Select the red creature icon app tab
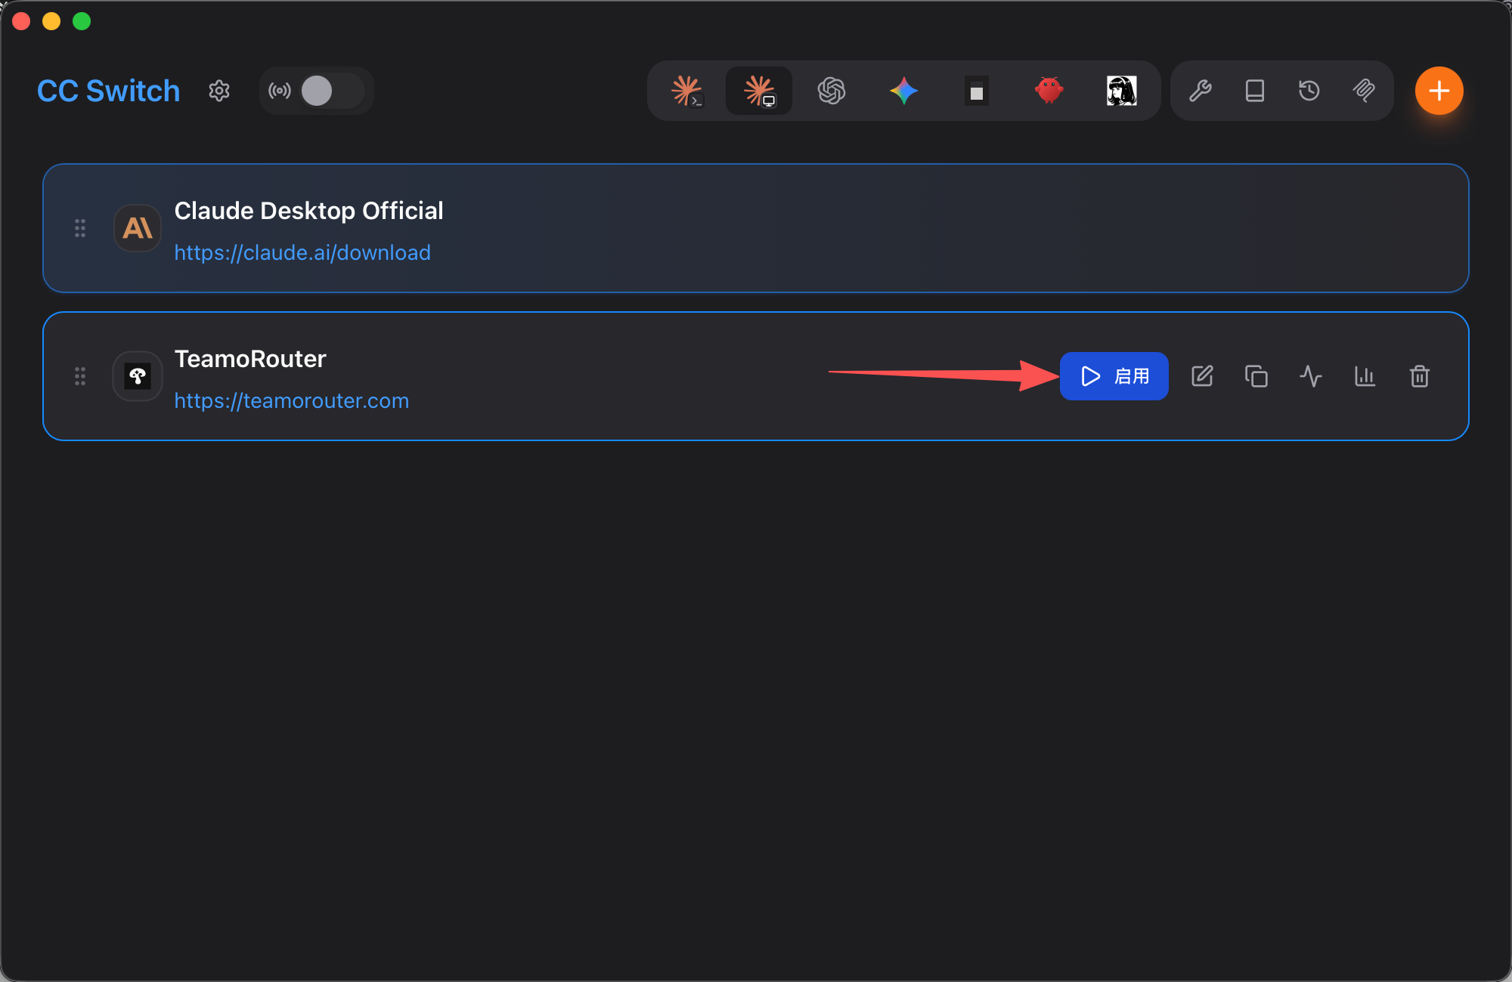Screen dimensions: 1512x982 tap(1049, 91)
